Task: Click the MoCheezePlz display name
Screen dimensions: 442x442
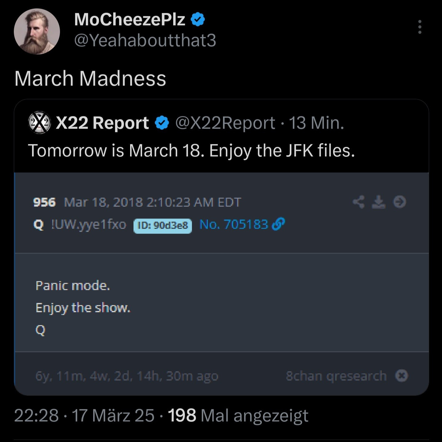Action: (x=129, y=20)
